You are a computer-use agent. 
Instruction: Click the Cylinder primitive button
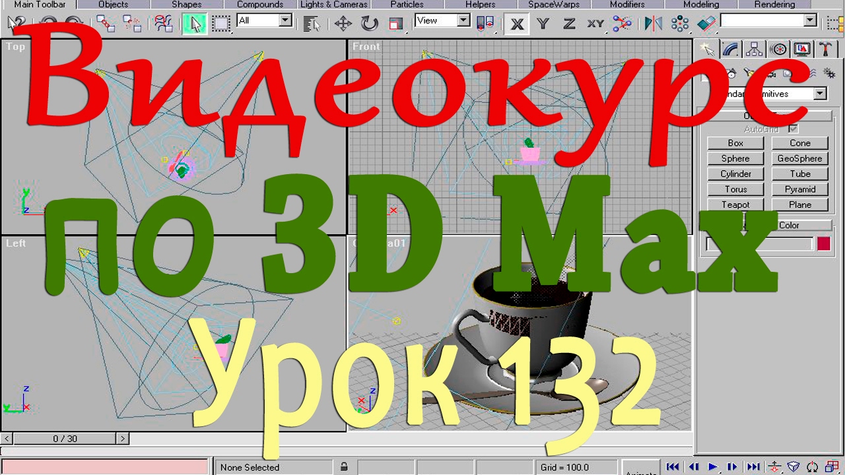point(735,174)
